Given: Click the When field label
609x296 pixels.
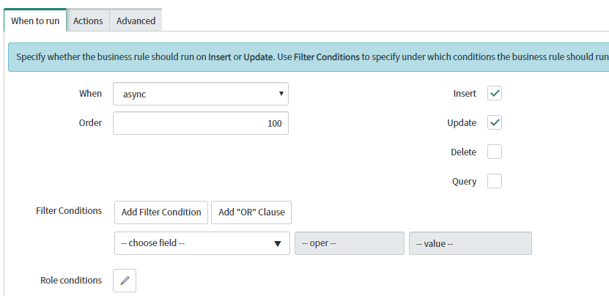Looking at the screenshot, I should point(90,94).
